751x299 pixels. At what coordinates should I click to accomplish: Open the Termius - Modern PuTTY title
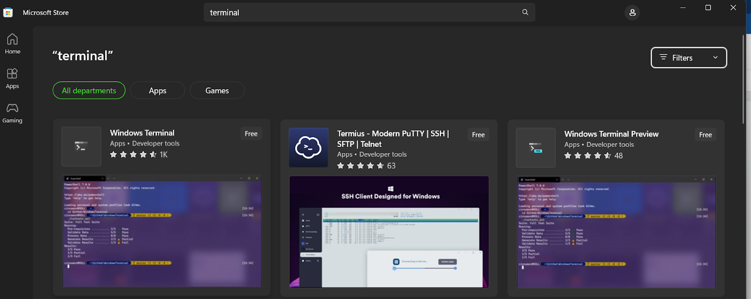[393, 139]
